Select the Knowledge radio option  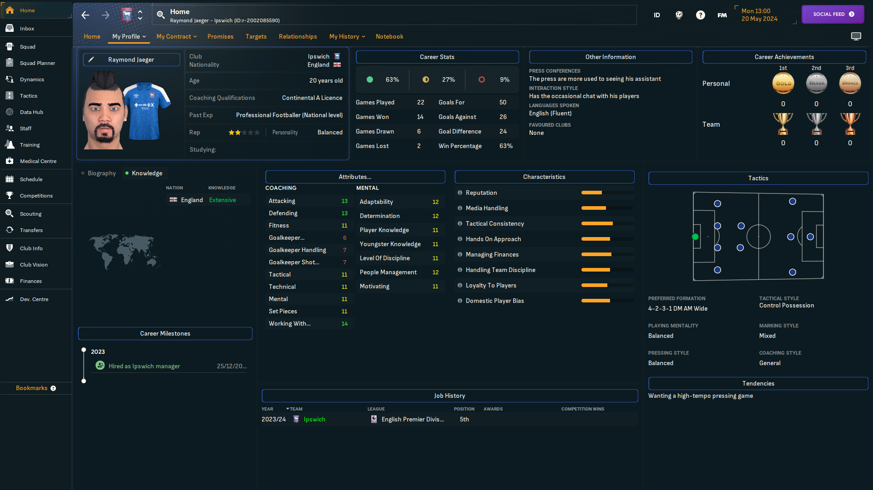point(144,173)
